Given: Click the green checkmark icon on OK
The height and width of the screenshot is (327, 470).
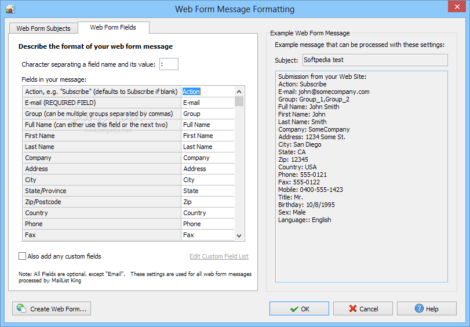Looking at the screenshot, I should coord(294,309).
